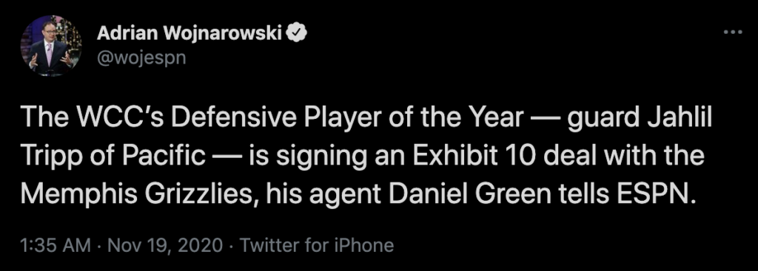Open the Twitter for iPhone source label
The height and width of the screenshot is (271, 758).
[x=317, y=245]
